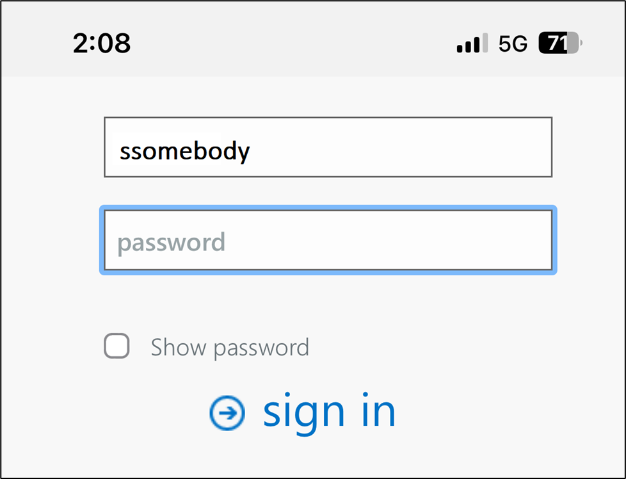Click the circled arrow sign-in icon

point(227,412)
